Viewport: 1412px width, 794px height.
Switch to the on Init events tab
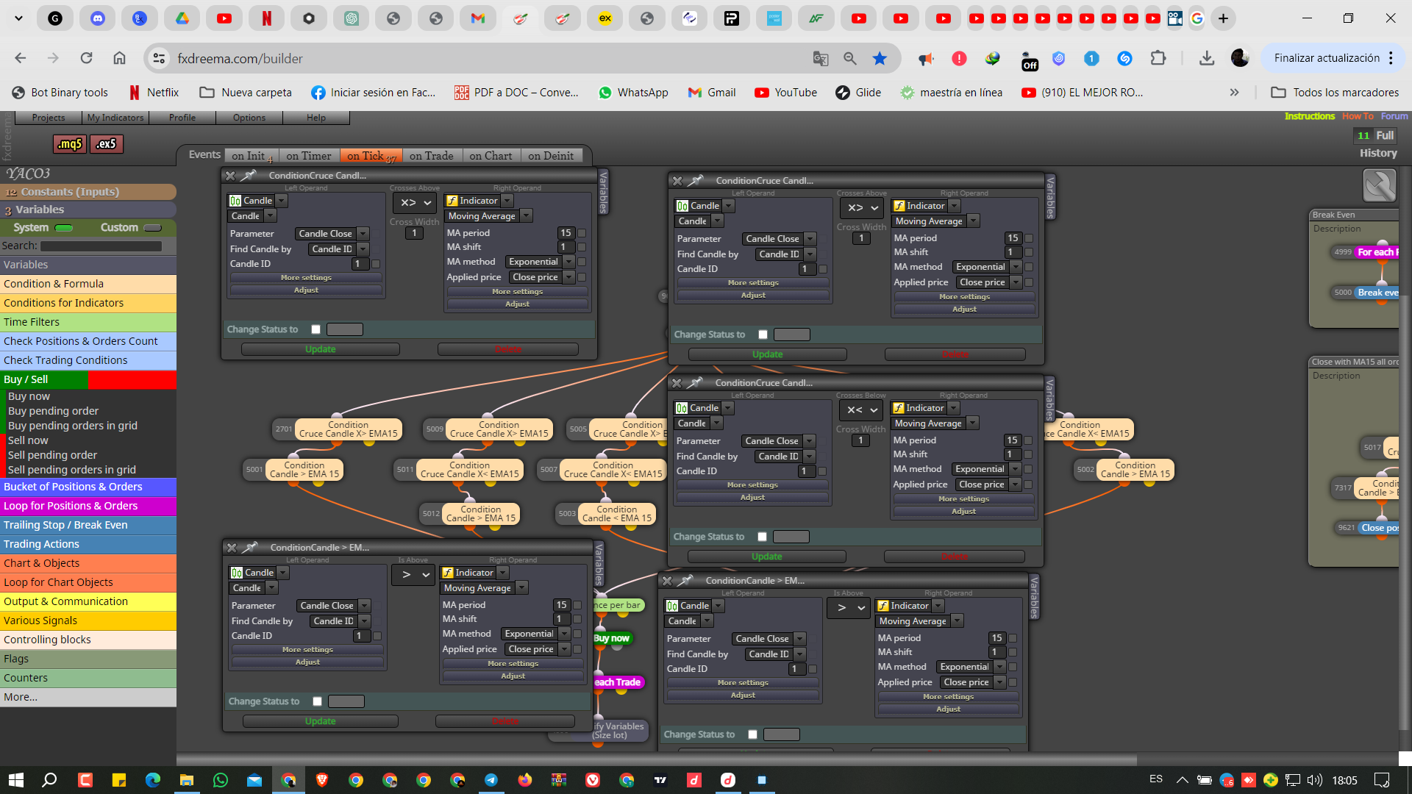click(x=252, y=156)
